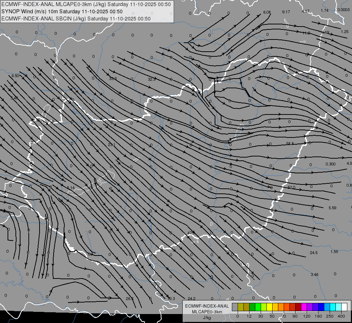Click the map value 1.74
The image size is (352, 323).
(x=325, y=10)
